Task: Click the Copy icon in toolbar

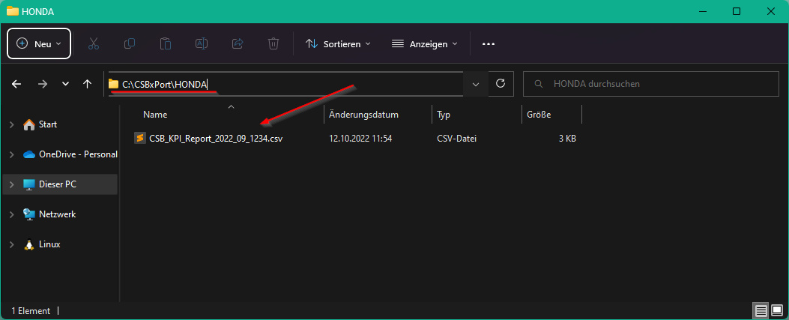Action: (130, 43)
